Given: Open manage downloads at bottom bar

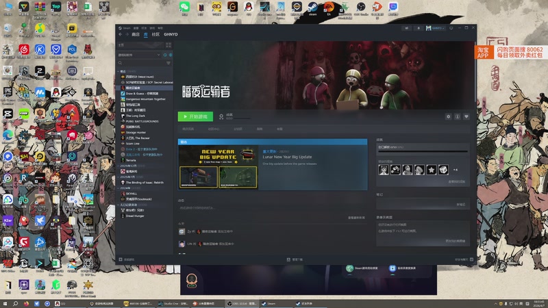Looking at the screenshot, I should tap(295, 259).
